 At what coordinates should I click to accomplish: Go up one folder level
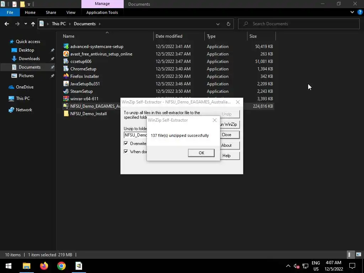click(x=33, y=24)
